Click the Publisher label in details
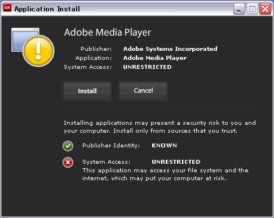Screen dimensions: 274x218 click(96, 49)
